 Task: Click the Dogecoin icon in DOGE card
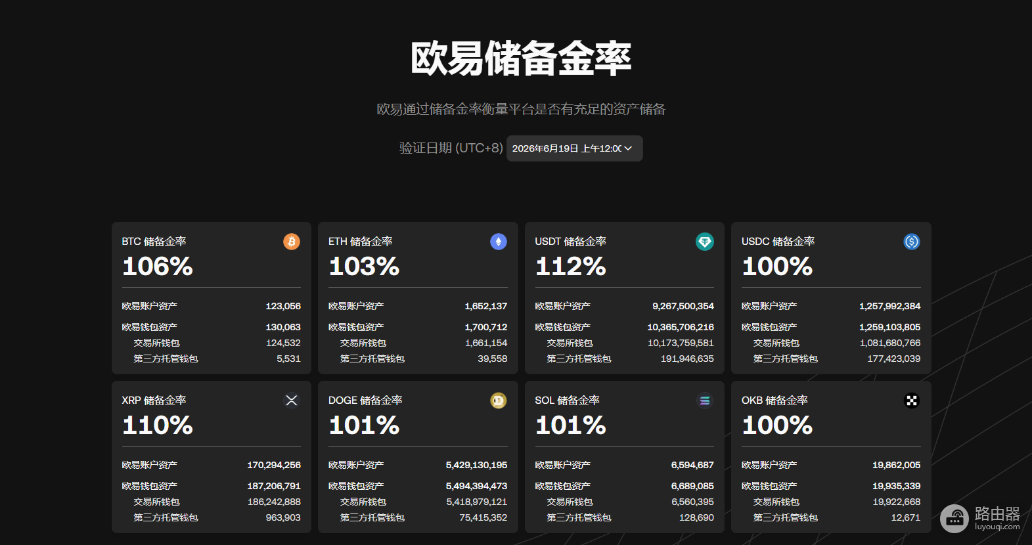pyautogui.click(x=499, y=401)
